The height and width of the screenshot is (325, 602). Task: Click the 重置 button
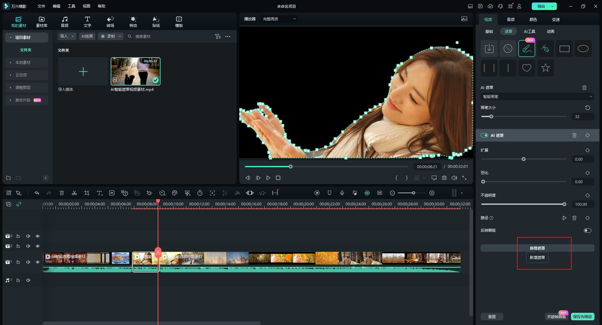[492, 317]
